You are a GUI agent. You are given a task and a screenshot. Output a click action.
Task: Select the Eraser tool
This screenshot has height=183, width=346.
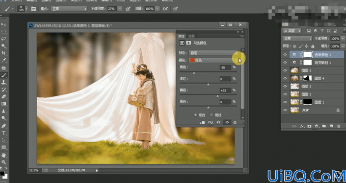[x=3, y=96]
